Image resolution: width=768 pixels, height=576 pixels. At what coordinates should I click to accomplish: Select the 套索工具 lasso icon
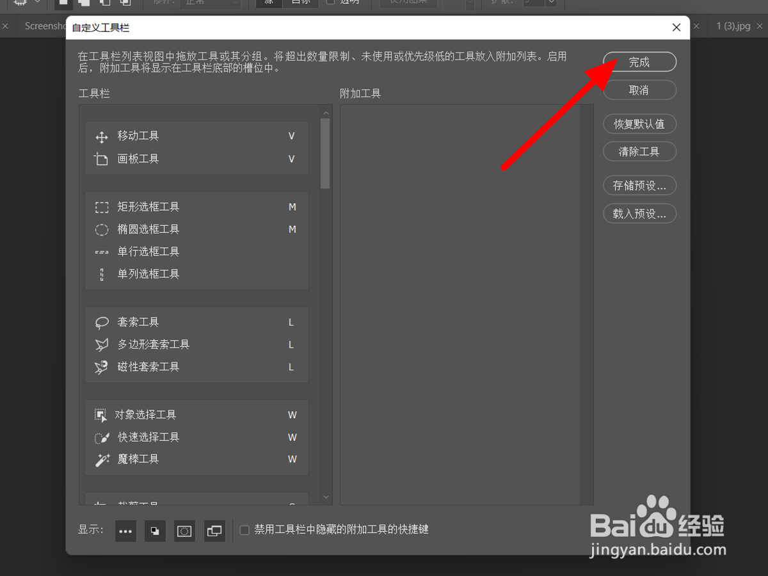coord(102,323)
